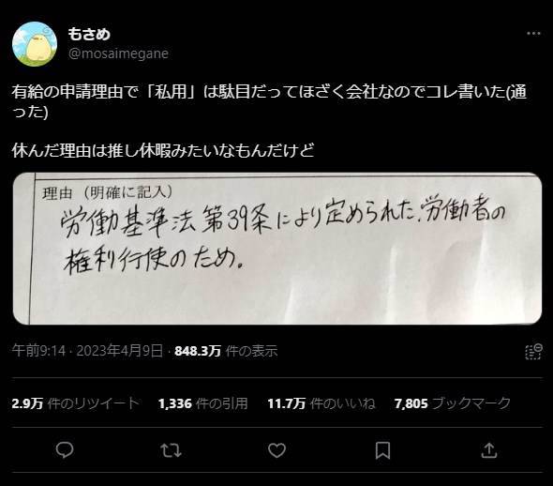This screenshot has height=486, width=553.
Task: Click the 7,805 ブックマーク count
Action: 453,403
